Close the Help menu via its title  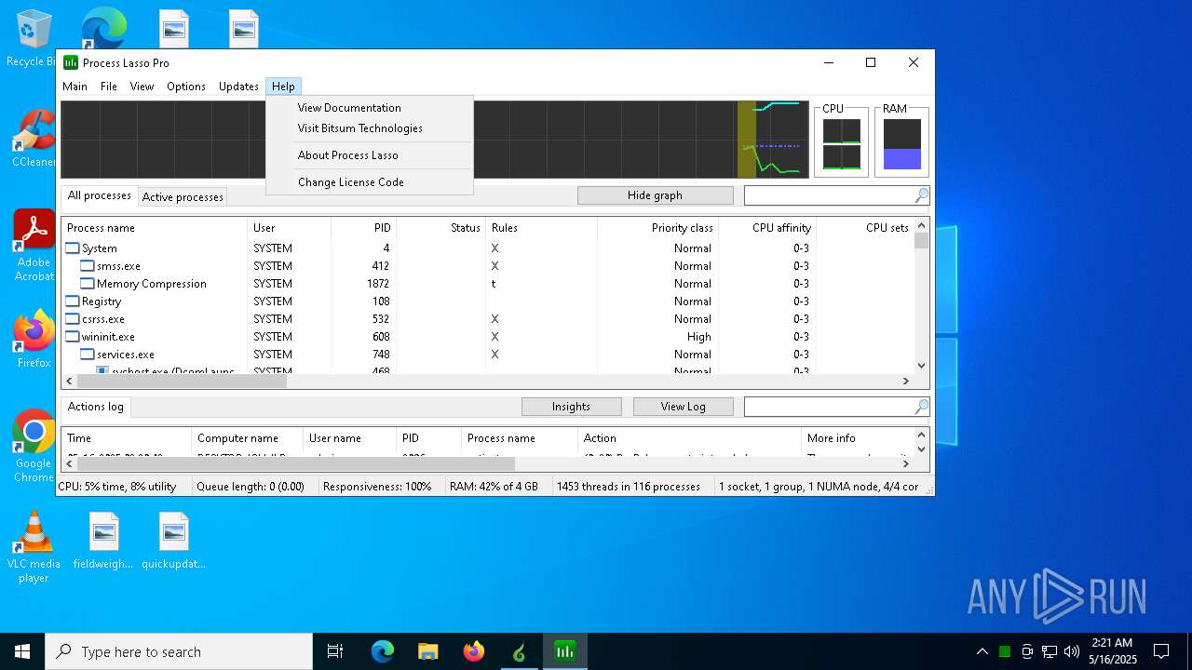pos(283,87)
